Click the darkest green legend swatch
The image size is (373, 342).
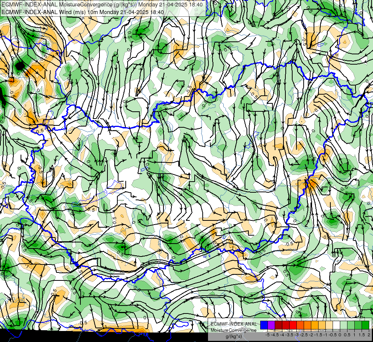tap(365, 325)
